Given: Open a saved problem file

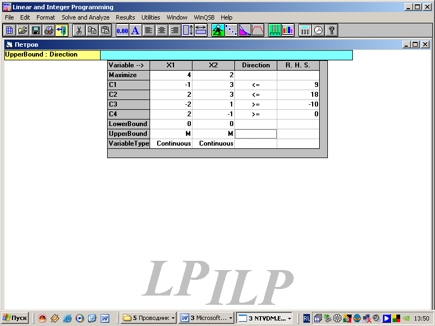Looking at the screenshot, I should 22,30.
